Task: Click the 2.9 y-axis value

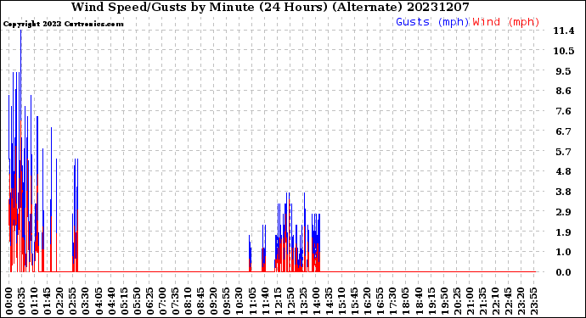Action: coord(564,212)
